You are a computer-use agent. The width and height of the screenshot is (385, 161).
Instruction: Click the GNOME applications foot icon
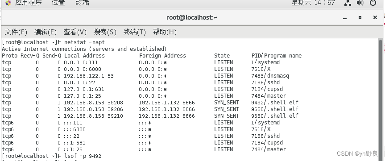point(8,3)
